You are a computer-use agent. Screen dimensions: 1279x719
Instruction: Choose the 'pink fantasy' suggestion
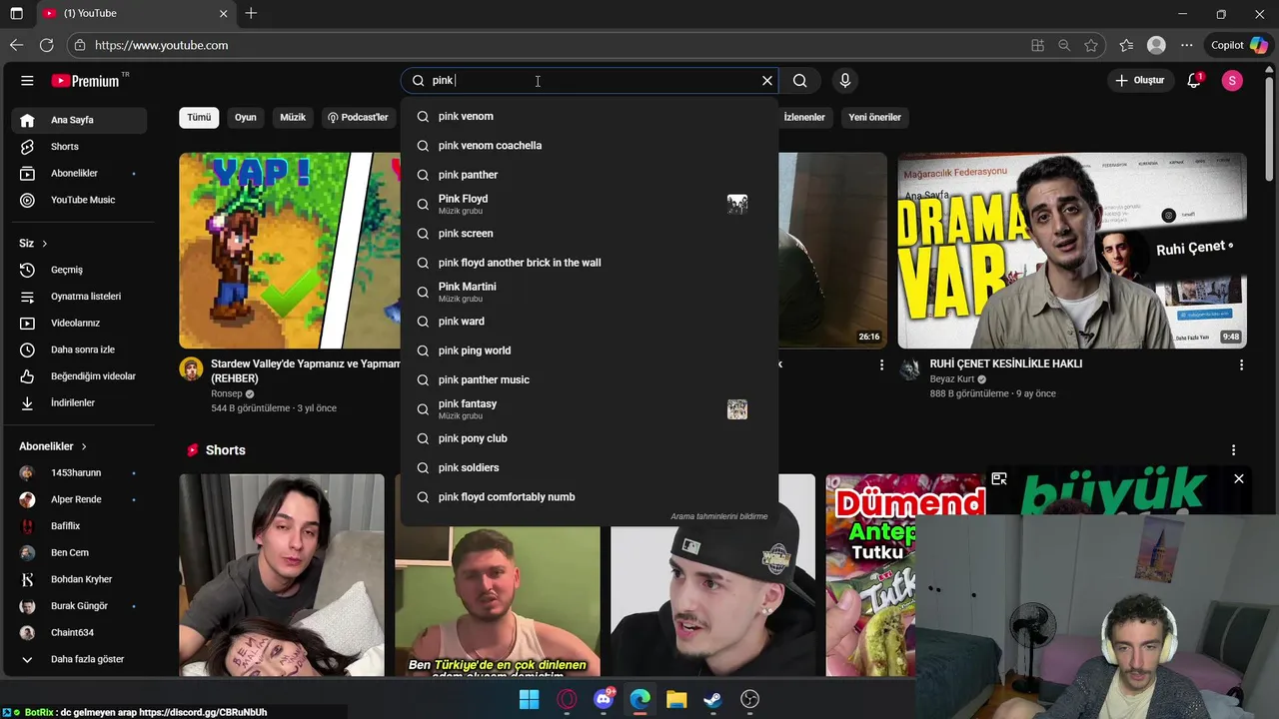590,409
